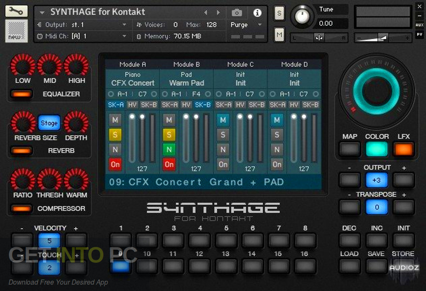
Task: Click the INIT button to reset
Action: click(403, 241)
